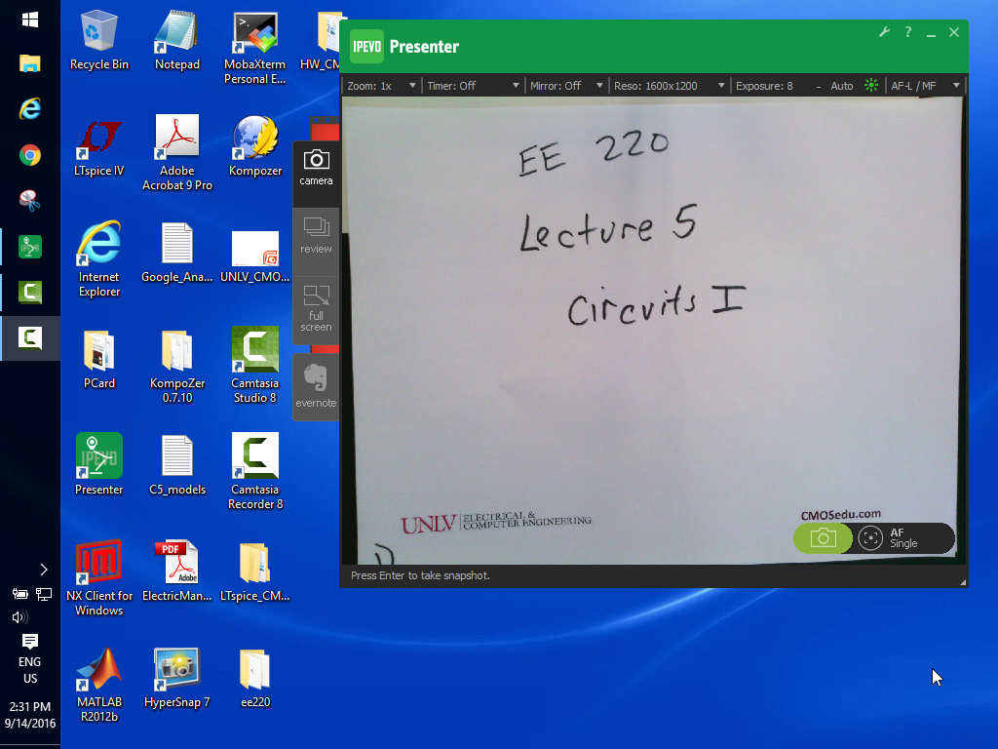998x749 pixels.
Task: Click the clock showing 2:31 PM
Action: coord(30,715)
